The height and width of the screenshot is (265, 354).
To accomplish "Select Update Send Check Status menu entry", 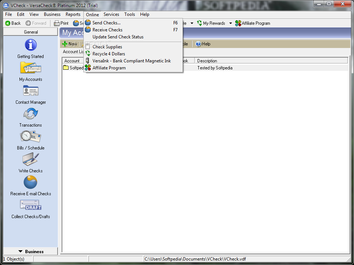I will point(133,37).
